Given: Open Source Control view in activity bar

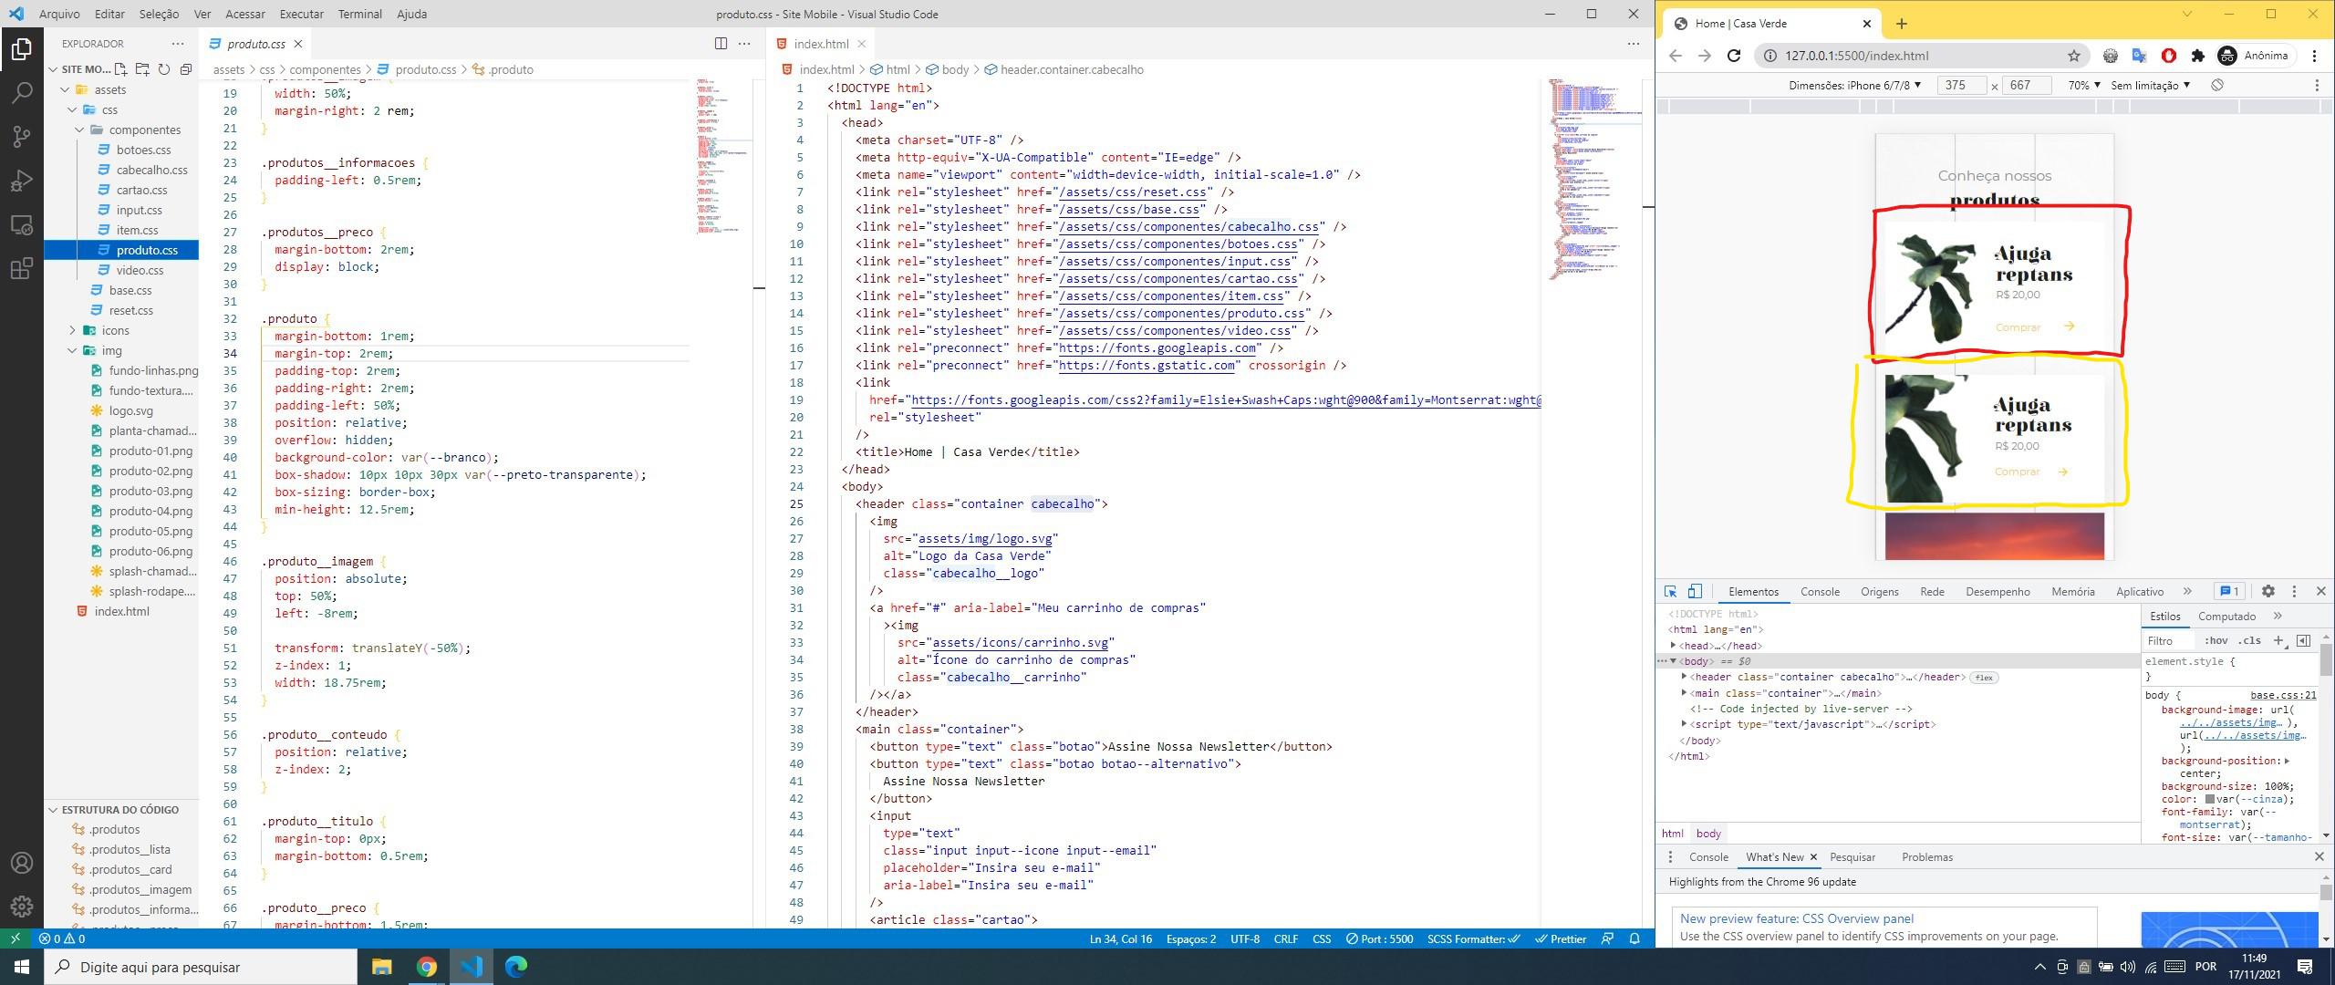Looking at the screenshot, I should click(22, 136).
